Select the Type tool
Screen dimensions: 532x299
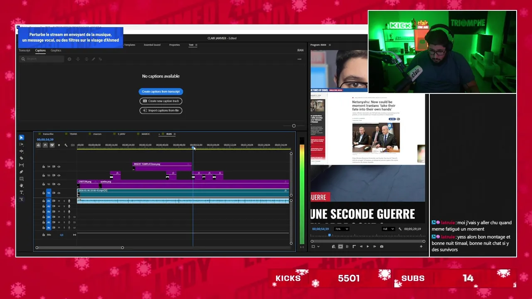pos(22,192)
